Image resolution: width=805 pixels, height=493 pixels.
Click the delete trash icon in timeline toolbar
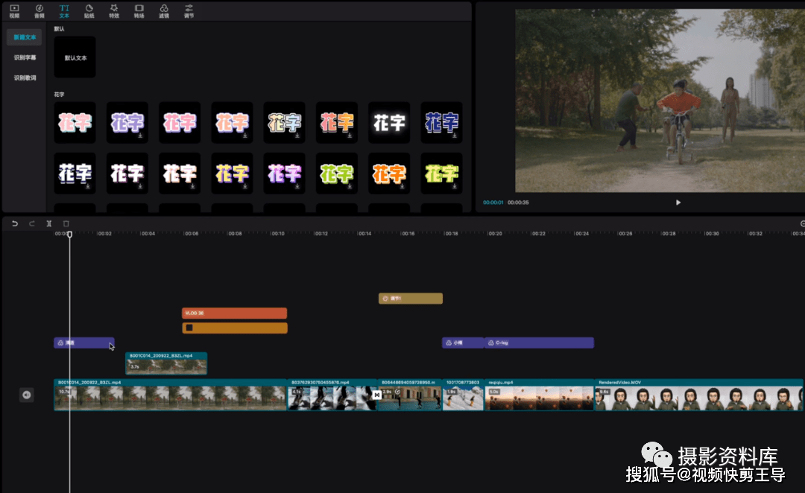coord(66,223)
